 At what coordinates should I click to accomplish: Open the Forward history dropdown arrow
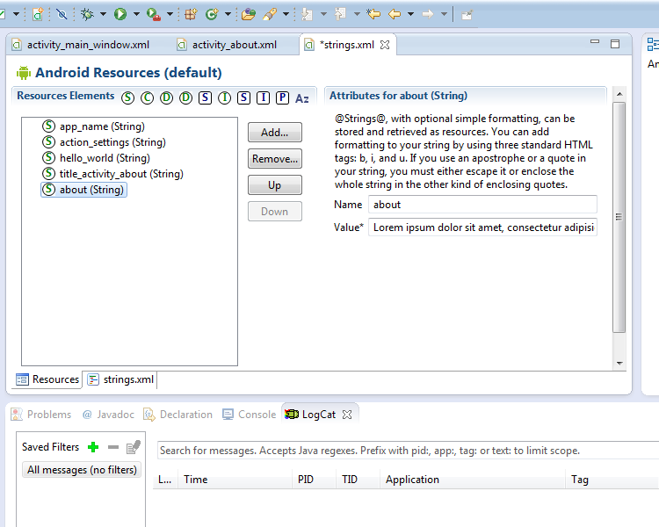[444, 14]
